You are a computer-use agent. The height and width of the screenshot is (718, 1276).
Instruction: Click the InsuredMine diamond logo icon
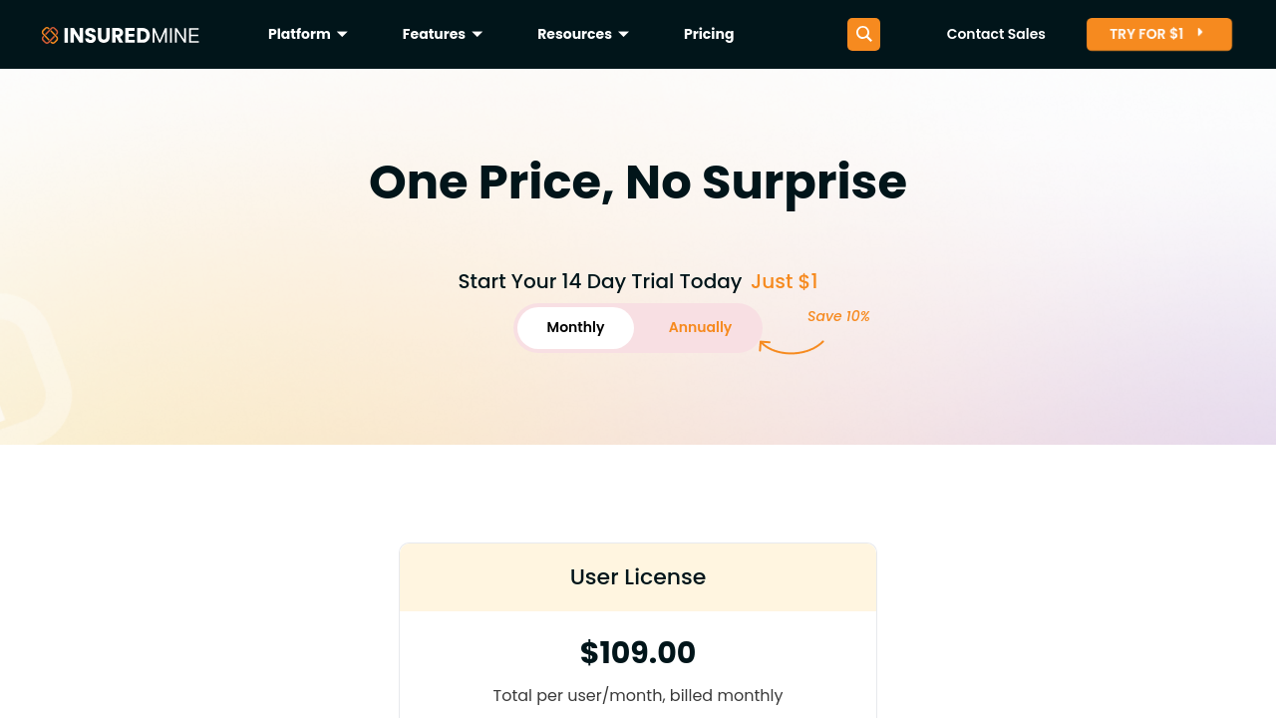[x=50, y=35]
